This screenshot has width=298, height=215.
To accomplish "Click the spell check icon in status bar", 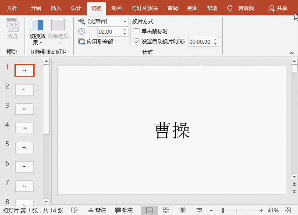I will pos(74,211).
